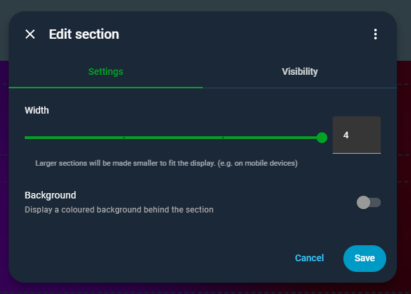Screen dimensions: 411x294
Task: Set Width slider to first tick mark
Action: (x=124, y=138)
